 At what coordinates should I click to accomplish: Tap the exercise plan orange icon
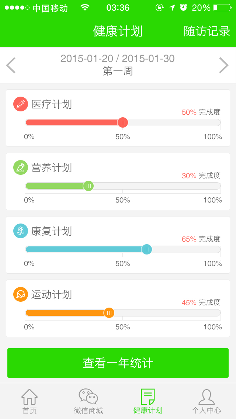[21, 294]
